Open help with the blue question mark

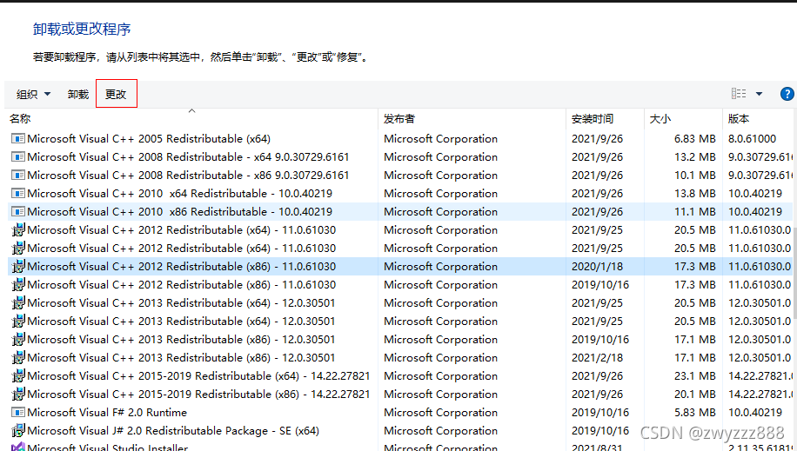coord(787,94)
